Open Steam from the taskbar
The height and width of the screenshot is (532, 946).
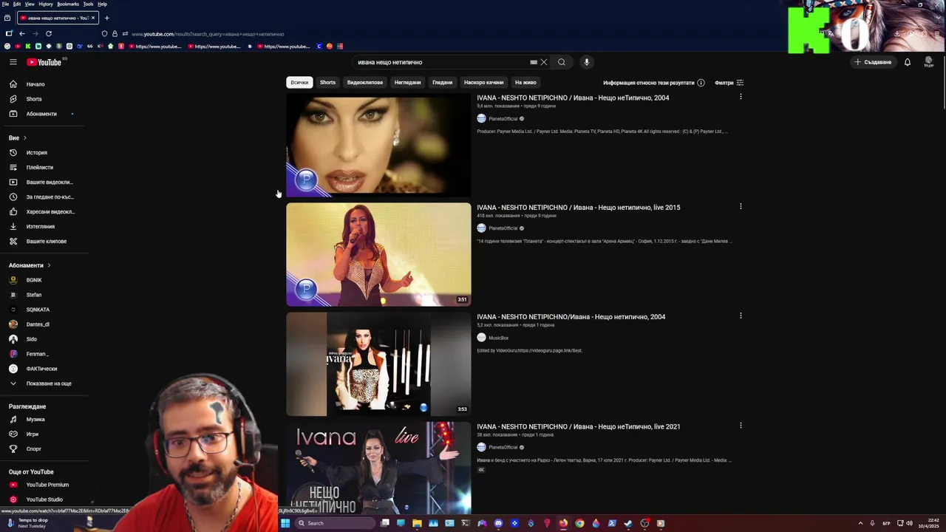coord(628,523)
